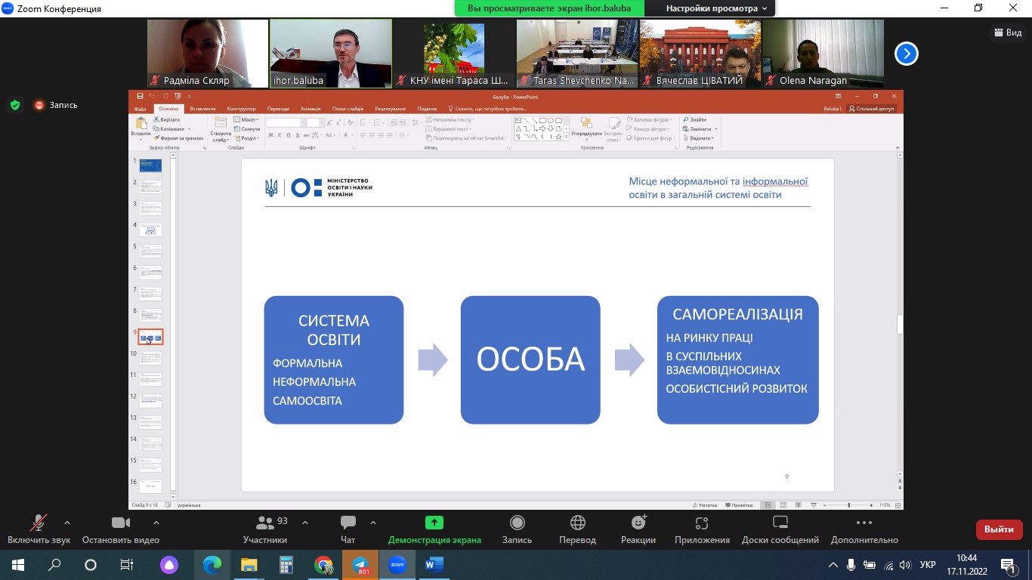
Task: Show next participants with blue arrow
Action: pos(906,54)
